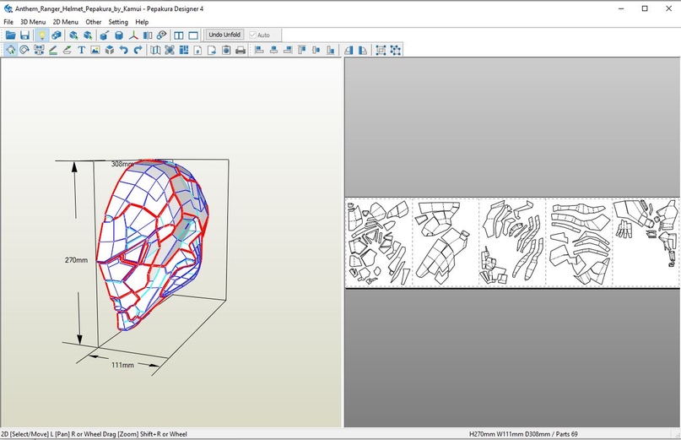Select the Text tool T icon
Viewport: 681px width, 440px height.
(x=82, y=51)
